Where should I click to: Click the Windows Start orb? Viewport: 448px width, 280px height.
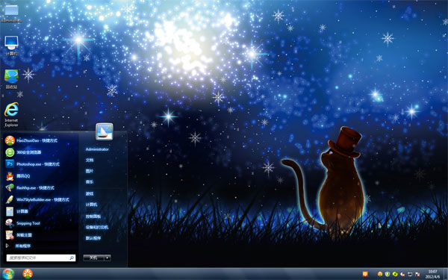coord(7,274)
